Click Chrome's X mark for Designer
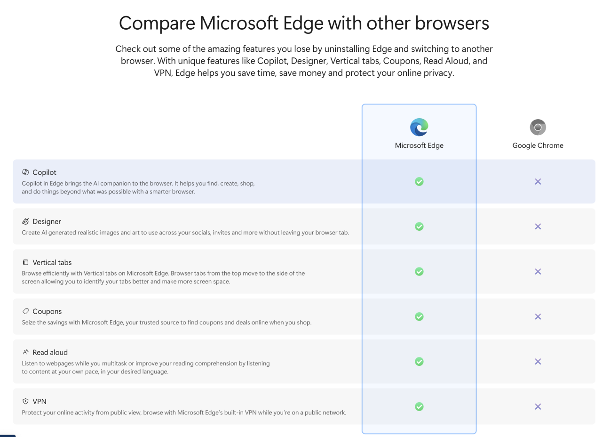Viewport: 602px width, 437px height. [538, 227]
